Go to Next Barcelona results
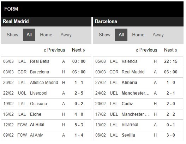Viewport: 186px width, 144px height. pos(170,50)
